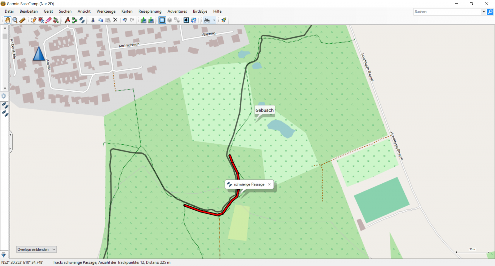The width and height of the screenshot is (495, 266).
Task: Click sidebar scroll up arrow
Action: 5,28
